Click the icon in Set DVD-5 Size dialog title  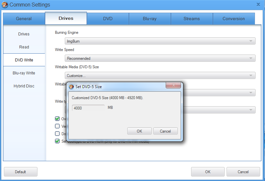71,87
